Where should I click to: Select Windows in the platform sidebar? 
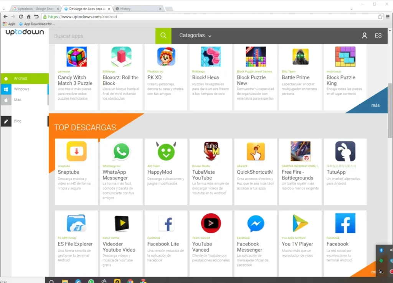[x=21, y=89]
